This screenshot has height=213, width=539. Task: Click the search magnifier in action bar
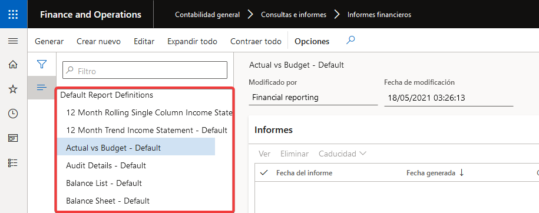350,41
